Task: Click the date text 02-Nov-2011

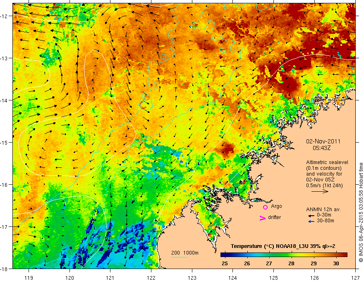Action: pos(323,141)
